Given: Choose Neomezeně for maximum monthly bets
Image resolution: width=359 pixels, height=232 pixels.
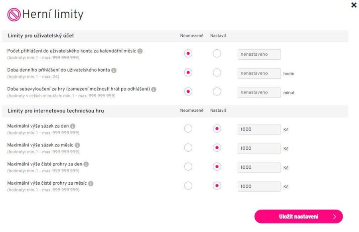Looking at the screenshot, I should tap(188, 148).
